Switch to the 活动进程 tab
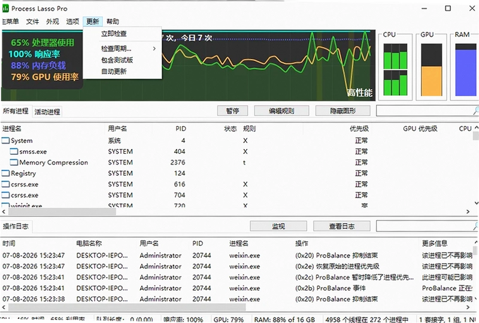This screenshot has width=479, height=323. (47, 112)
